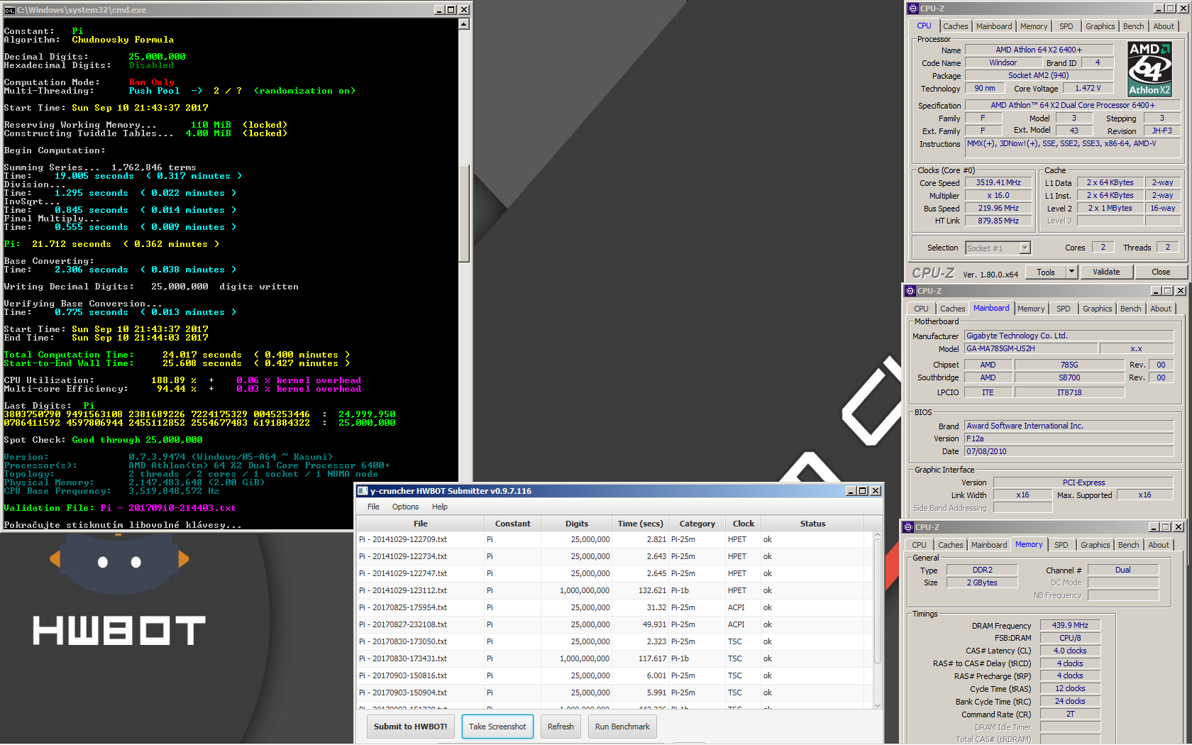Screen dimensions: 1192x745
Task: Click Submit to HWBOT! button
Action: [411, 727]
